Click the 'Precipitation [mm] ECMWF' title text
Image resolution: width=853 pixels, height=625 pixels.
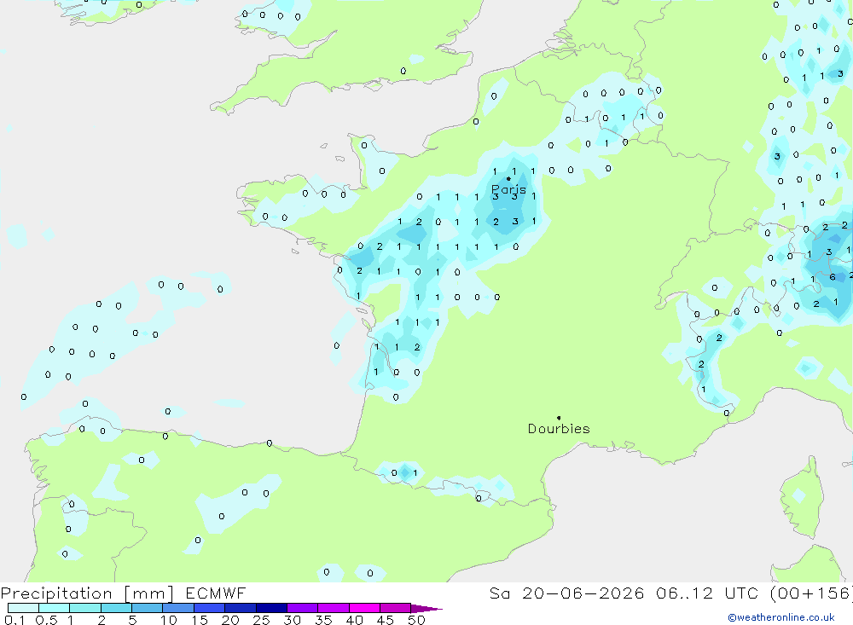point(123,593)
